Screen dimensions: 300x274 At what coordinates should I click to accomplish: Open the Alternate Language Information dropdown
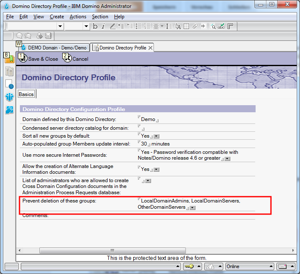pyautogui.click(x=156, y=170)
